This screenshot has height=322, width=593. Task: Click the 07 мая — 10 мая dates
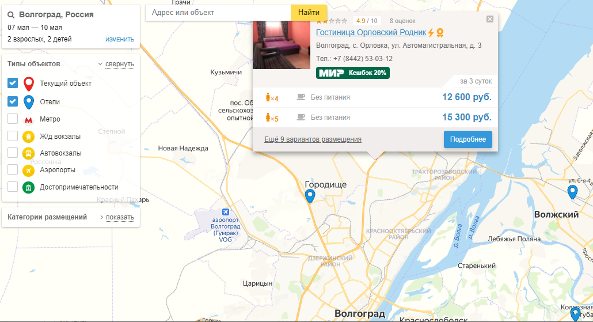(35, 28)
